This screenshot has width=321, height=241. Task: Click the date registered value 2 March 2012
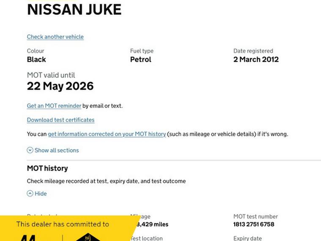coord(256,60)
